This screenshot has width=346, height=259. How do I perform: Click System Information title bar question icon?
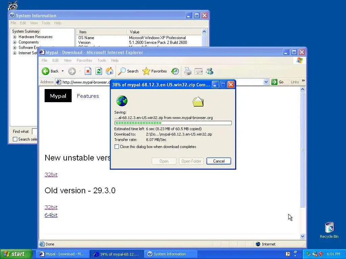(12, 16)
